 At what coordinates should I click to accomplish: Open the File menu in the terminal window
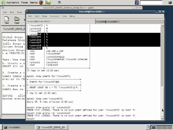coord(30,16)
